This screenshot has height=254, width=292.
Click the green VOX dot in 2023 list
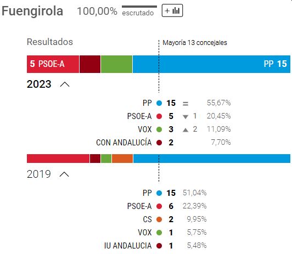(x=159, y=129)
